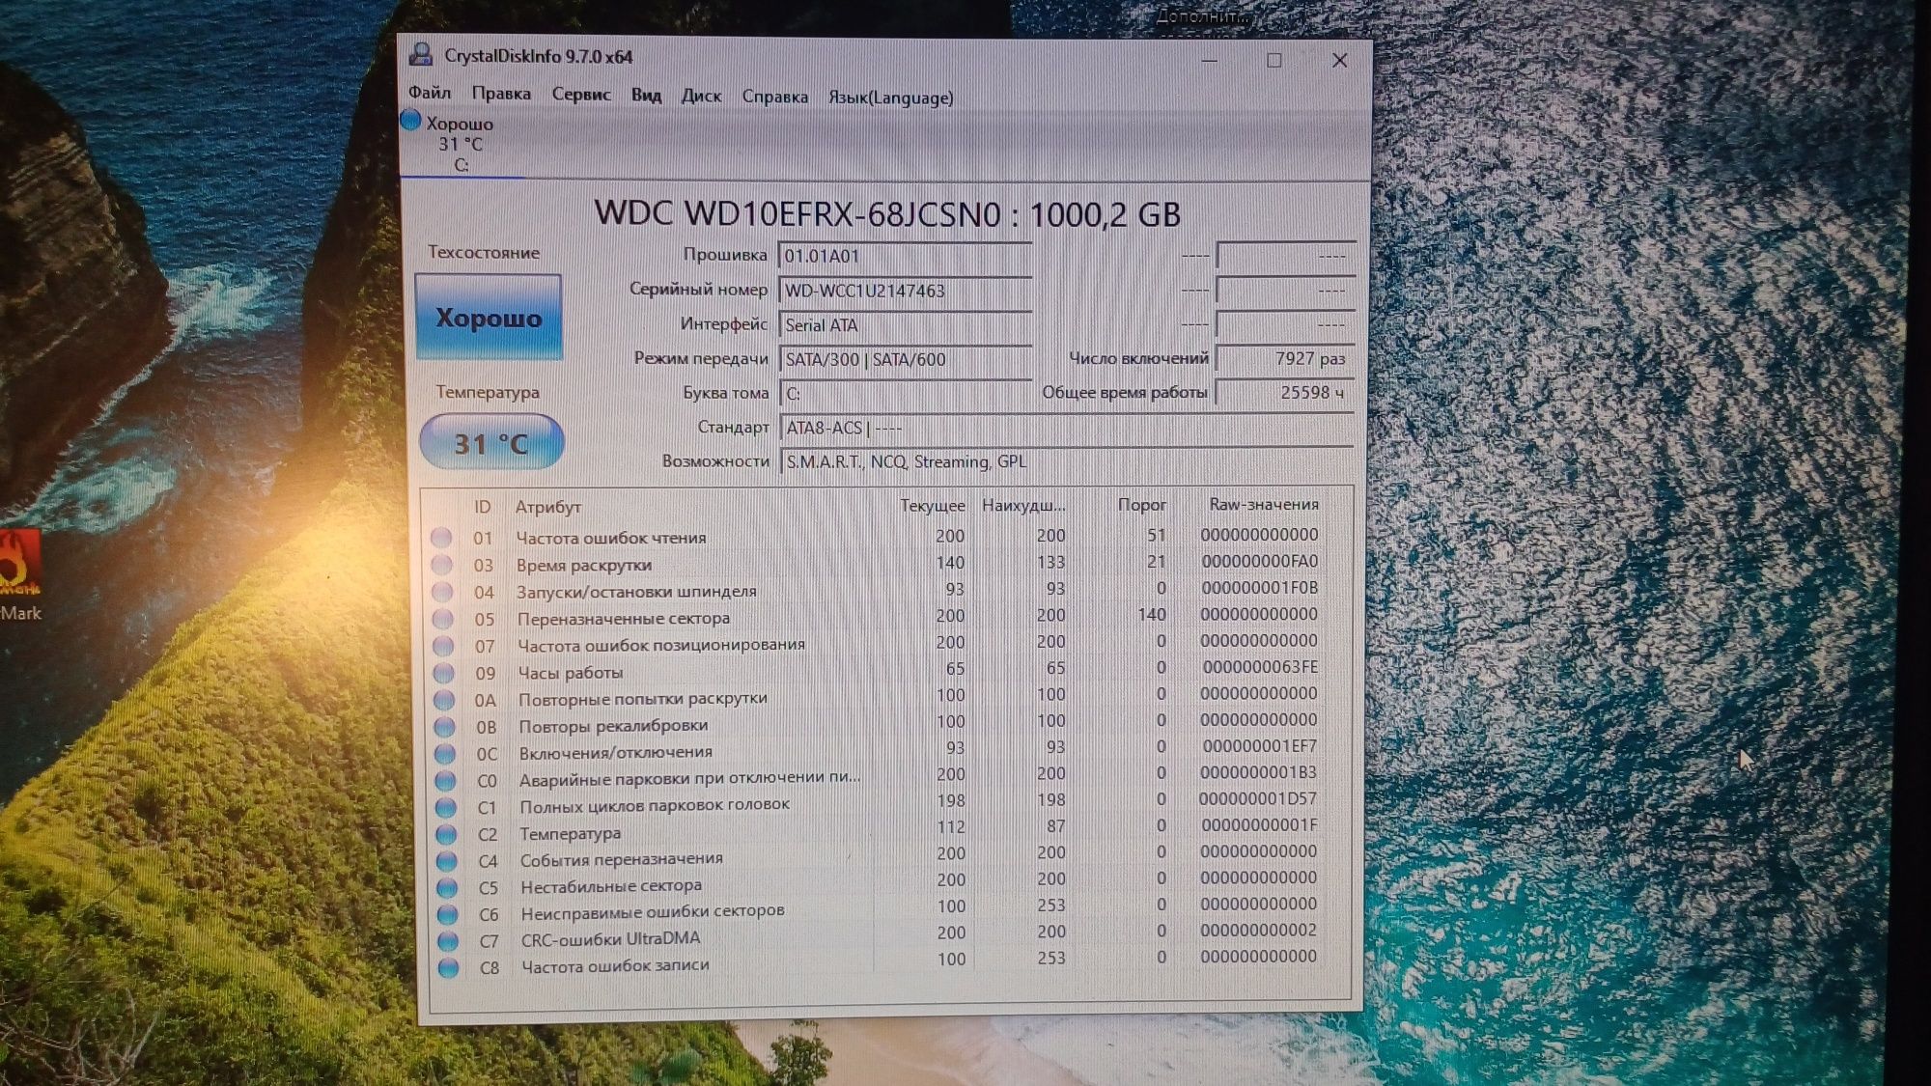Screen dimensions: 1931x1086
Task: Click the WDC WD10EFRX-68JCSN0 disk title
Action: 887,213
